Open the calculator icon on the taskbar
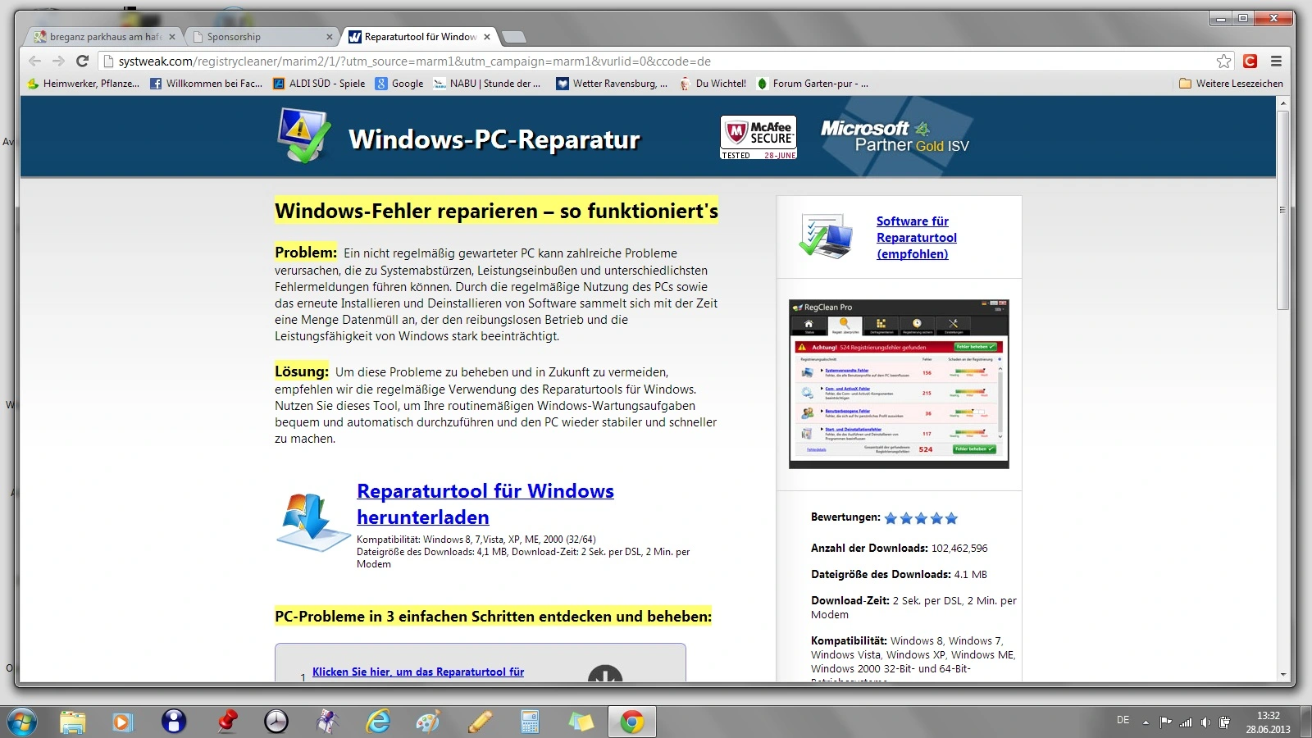The image size is (1312, 738). pyautogui.click(x=530, y=722)
